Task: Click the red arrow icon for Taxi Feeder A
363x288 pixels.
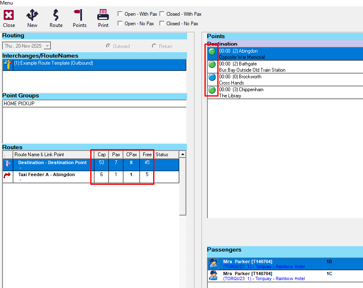Action: pyautogui.click(x=7, y=176)
